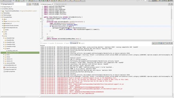Viewport: 174px width, 98px height.
Task: Expand the gen folder
Action: (2, 22)
